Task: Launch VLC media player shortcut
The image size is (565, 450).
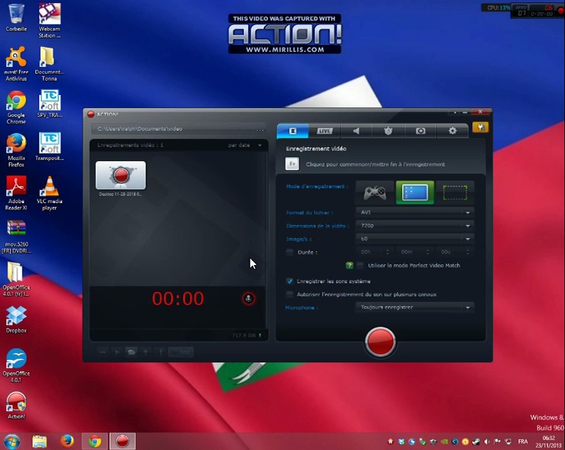Action: [49, 193]
